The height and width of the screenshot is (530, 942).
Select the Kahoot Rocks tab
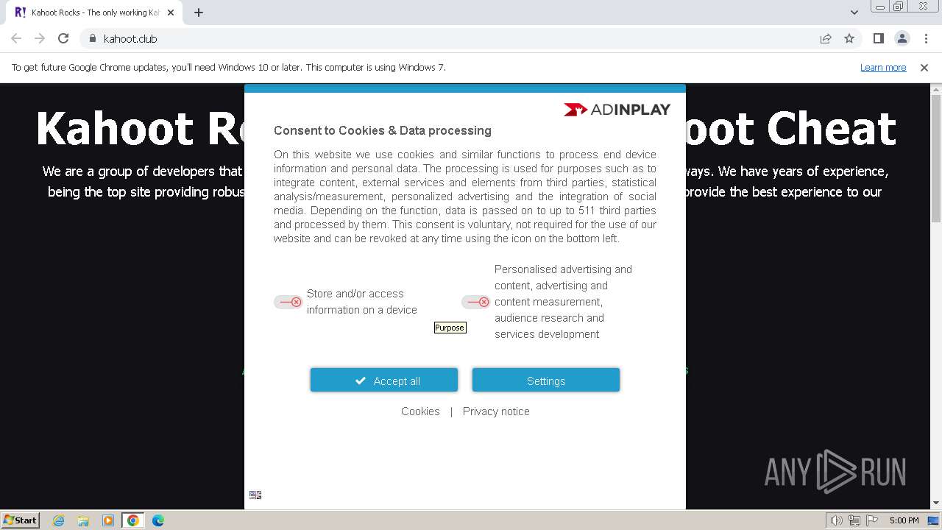94,13
